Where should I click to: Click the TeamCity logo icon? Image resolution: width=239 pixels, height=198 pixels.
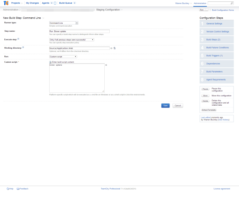point(5,3)
